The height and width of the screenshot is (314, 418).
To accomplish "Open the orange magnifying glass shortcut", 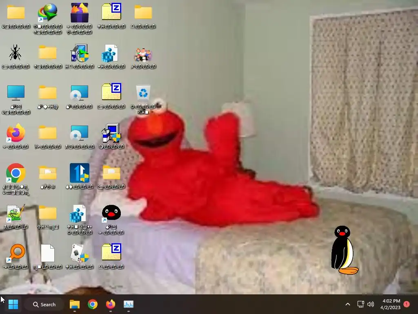I will tap(16, 253).
